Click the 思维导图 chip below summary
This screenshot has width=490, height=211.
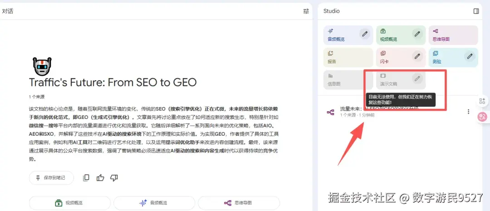point(239,203)
